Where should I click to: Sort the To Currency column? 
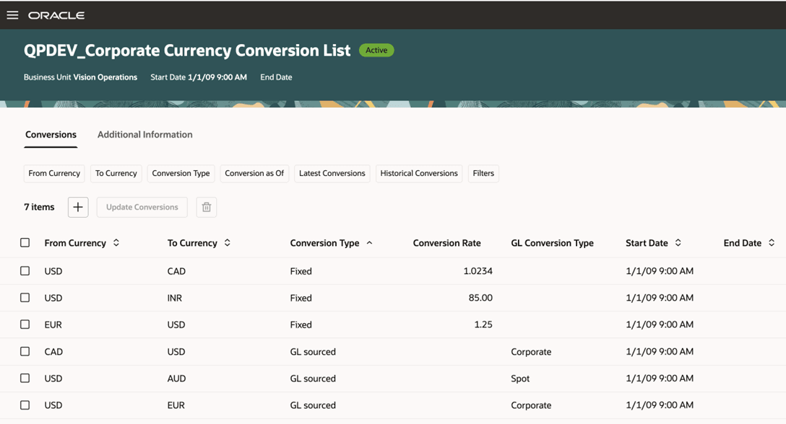pos(227,243)
